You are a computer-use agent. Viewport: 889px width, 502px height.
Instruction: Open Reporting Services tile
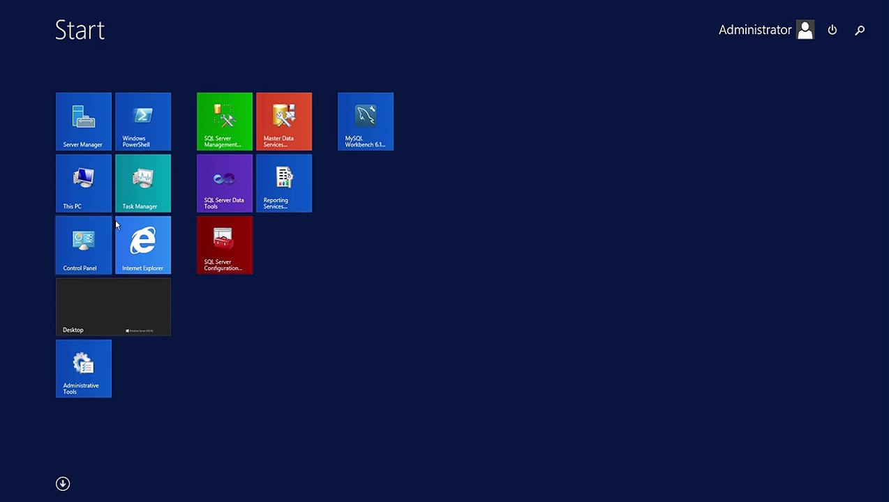click(284, 183)
